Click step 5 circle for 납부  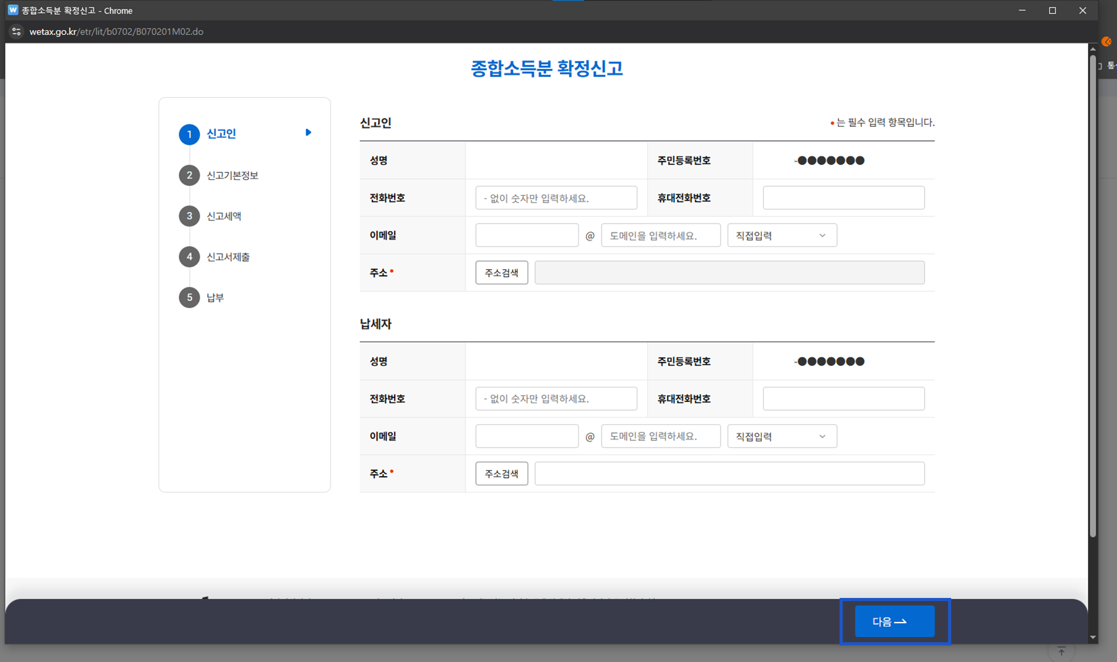click(189, 297)
